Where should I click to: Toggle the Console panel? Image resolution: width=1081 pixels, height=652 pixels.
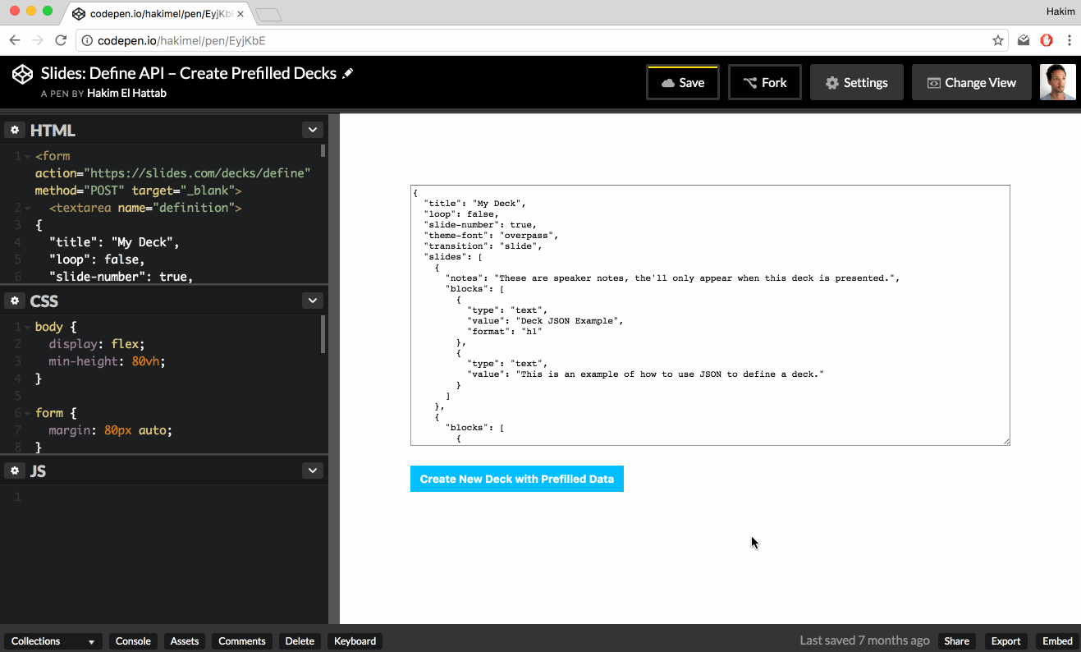(x=133, y=641)
